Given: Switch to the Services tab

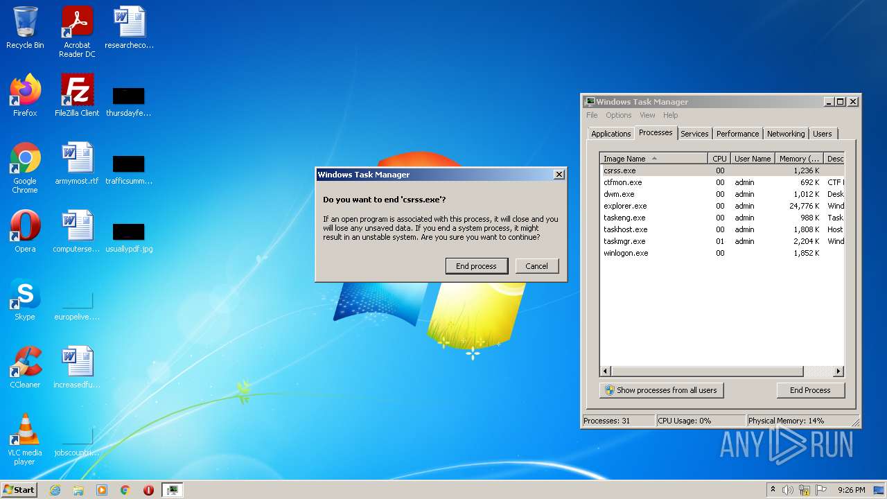Looking at the screenshot, I should tap(694, 134).
